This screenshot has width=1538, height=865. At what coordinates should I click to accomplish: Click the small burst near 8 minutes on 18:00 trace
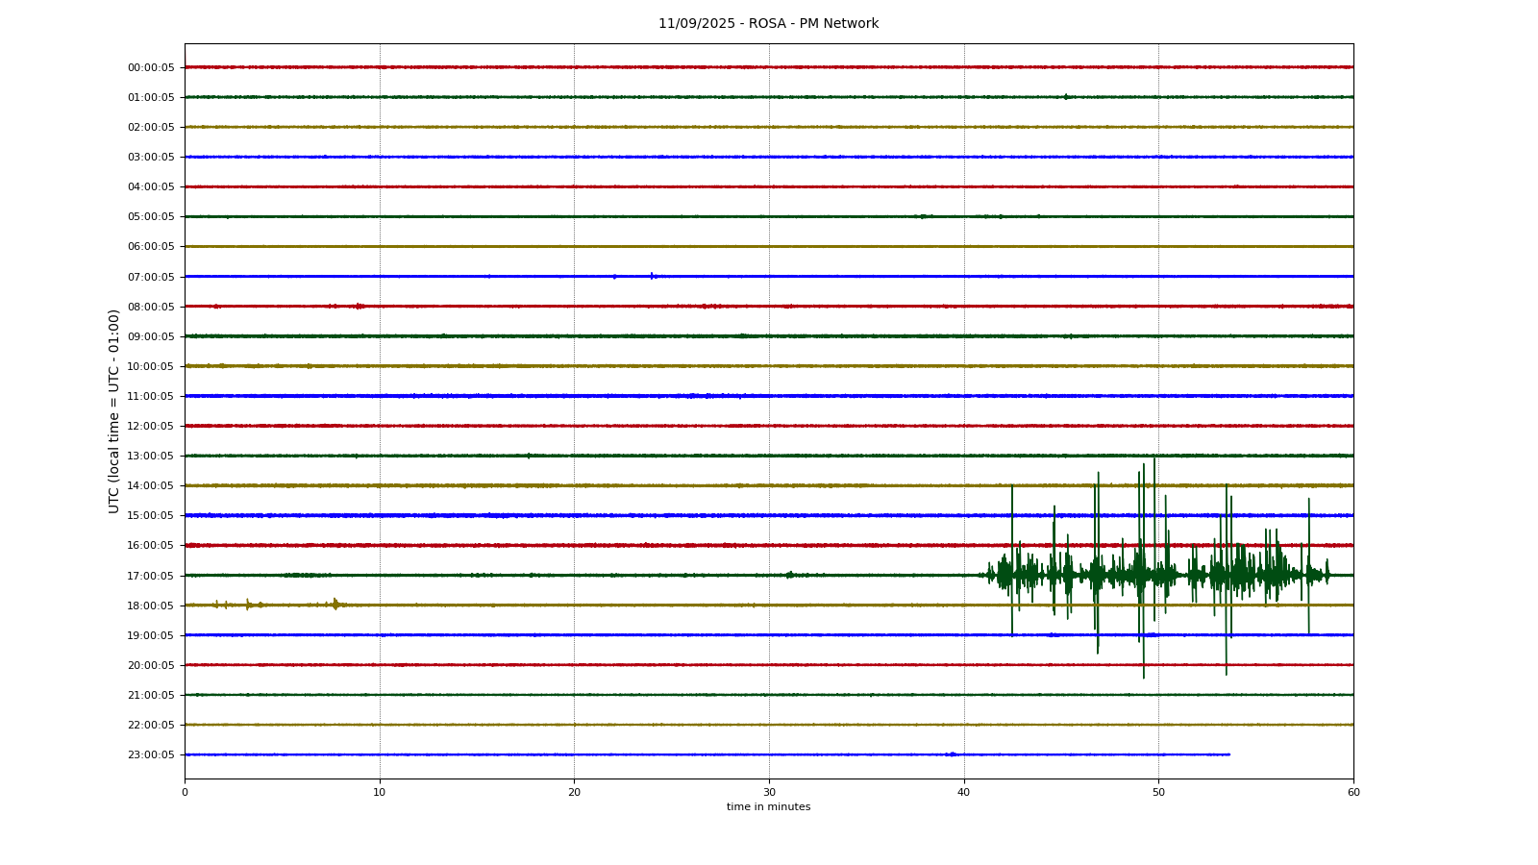click(335, 605)
